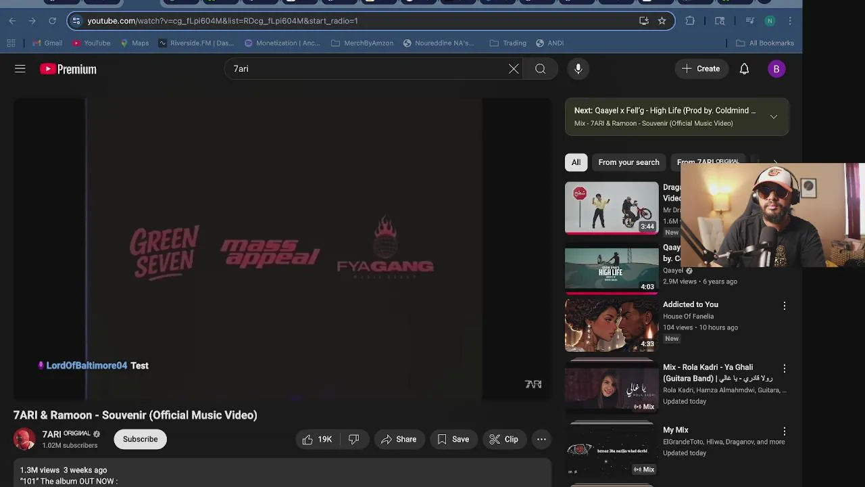This screenshot has width=865, height=487.
Task: Subscribe to the 7ARI channel
Action: [140, 440]
